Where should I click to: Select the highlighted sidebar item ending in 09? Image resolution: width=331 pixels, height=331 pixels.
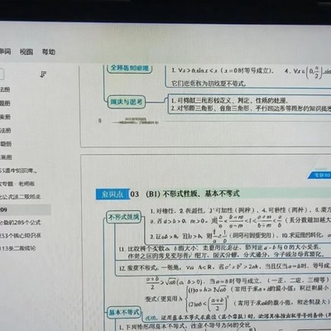coord(25,209)
